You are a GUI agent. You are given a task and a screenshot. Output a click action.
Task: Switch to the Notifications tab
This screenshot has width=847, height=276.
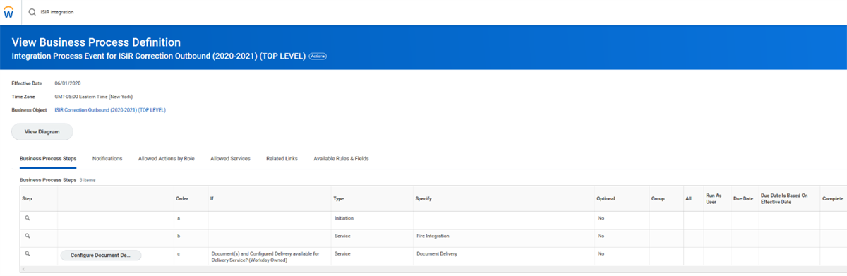click(107, 158)
